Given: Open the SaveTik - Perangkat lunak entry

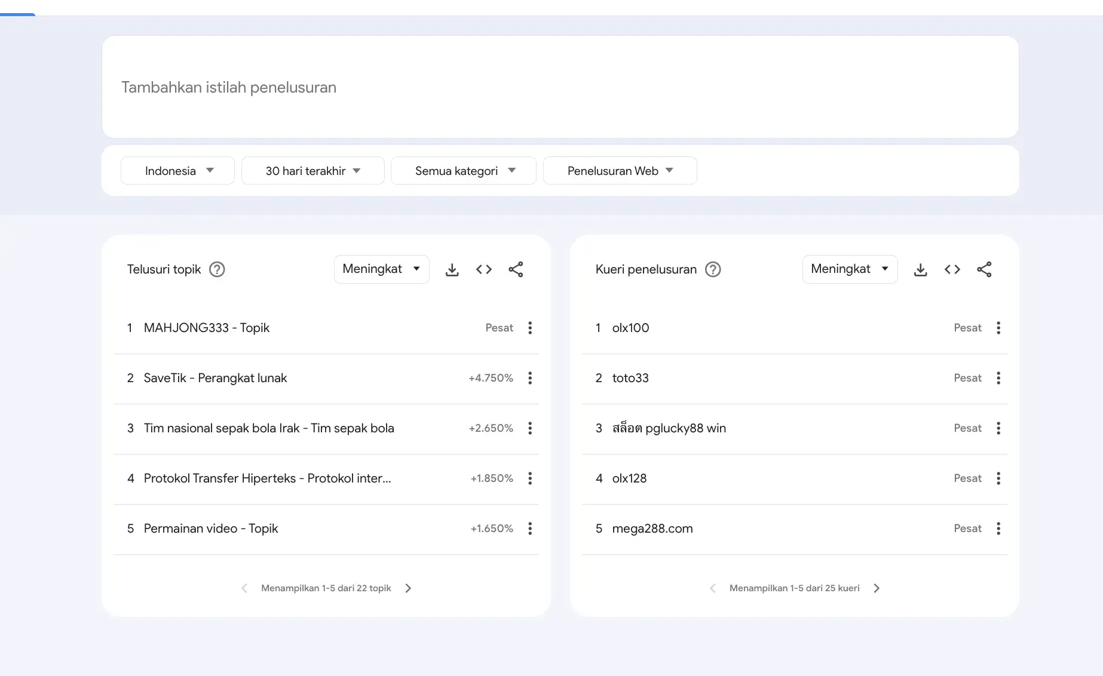Looking at the screenshot, I should click(215, 378).
